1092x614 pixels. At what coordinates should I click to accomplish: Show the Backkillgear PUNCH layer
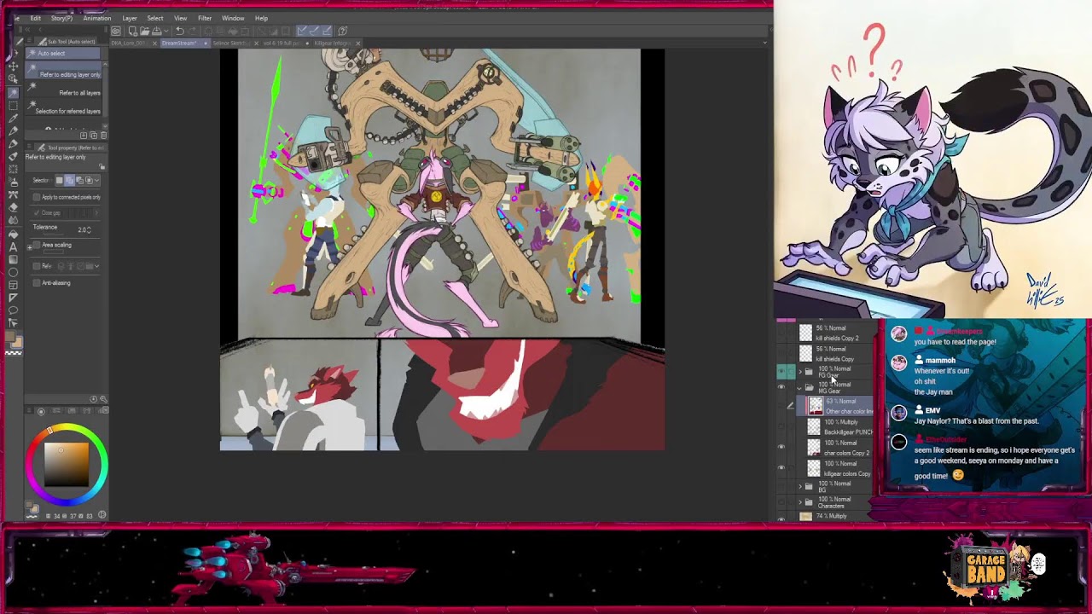click(781, 426)
